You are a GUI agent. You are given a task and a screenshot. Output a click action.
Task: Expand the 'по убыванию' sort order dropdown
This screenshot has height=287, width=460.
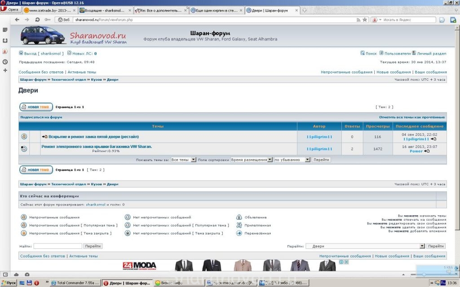click(308, 160)
